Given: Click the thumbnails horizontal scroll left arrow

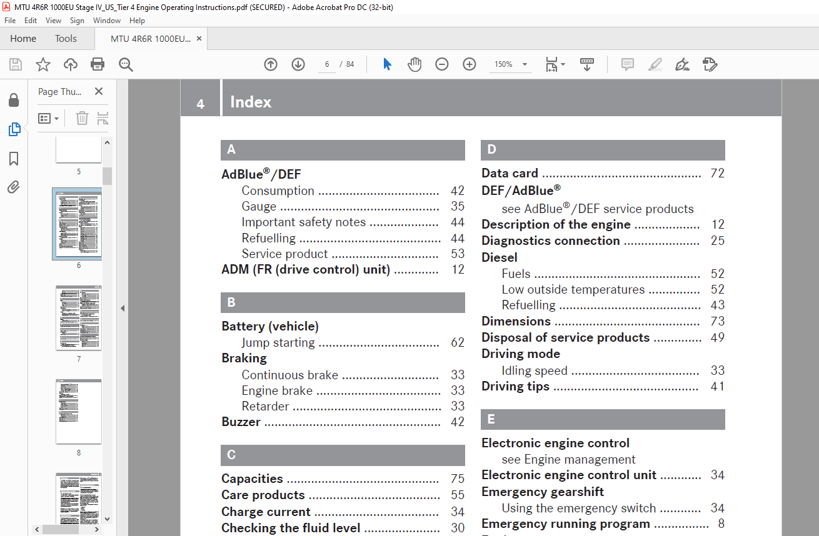Looking at the screenshot, I should click(38, 529).
